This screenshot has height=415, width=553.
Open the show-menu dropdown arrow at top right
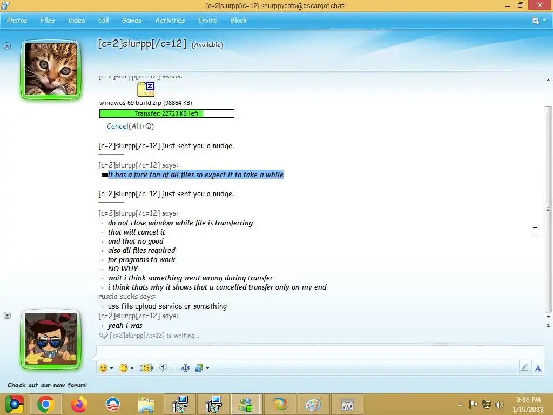544,21
